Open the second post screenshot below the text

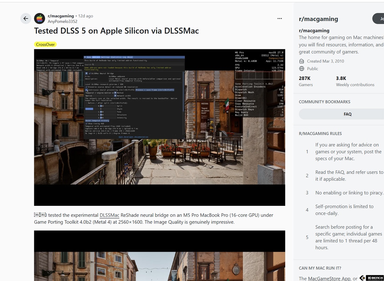point(159,256)
